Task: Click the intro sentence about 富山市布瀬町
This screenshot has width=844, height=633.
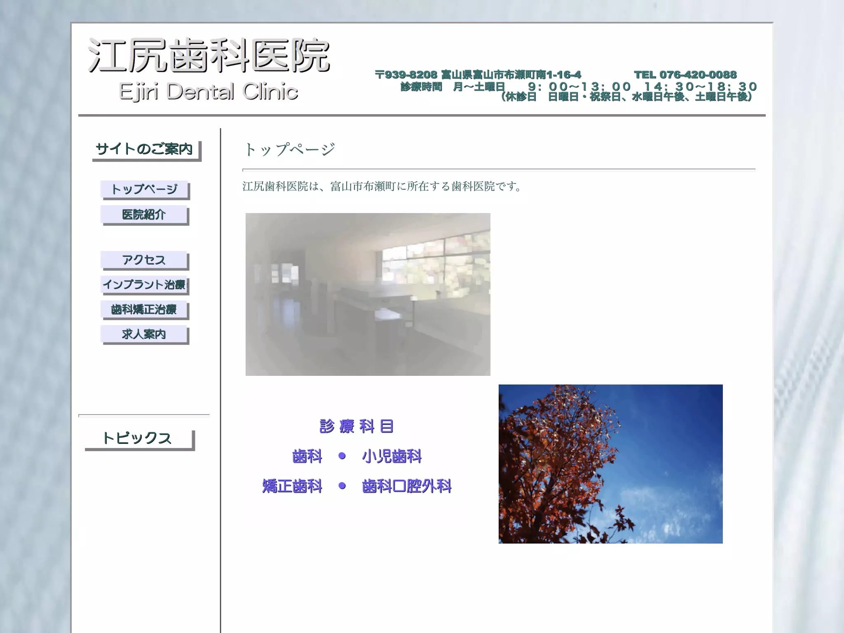Action: pos(383,187)
